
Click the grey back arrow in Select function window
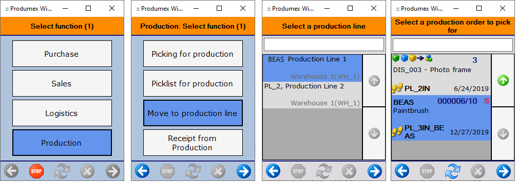click(x=11, y=171)
